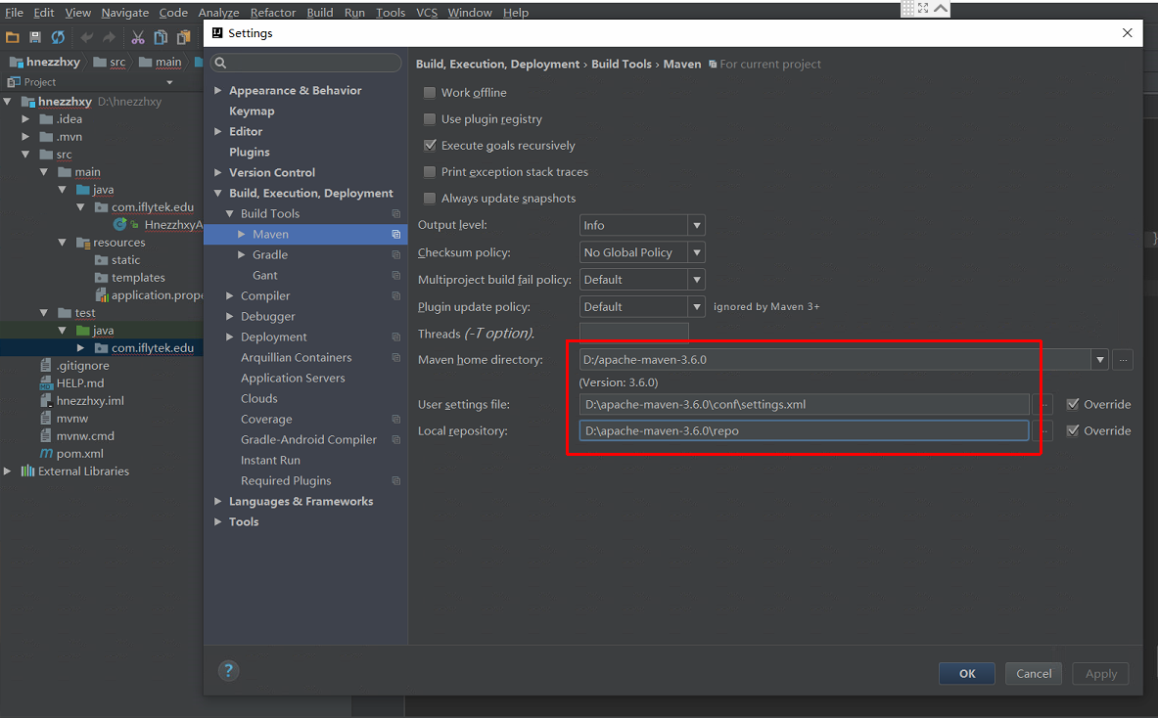This screenshot has height=718, width=1158.
Task: Click the Local repository path field
Action: 804,431
